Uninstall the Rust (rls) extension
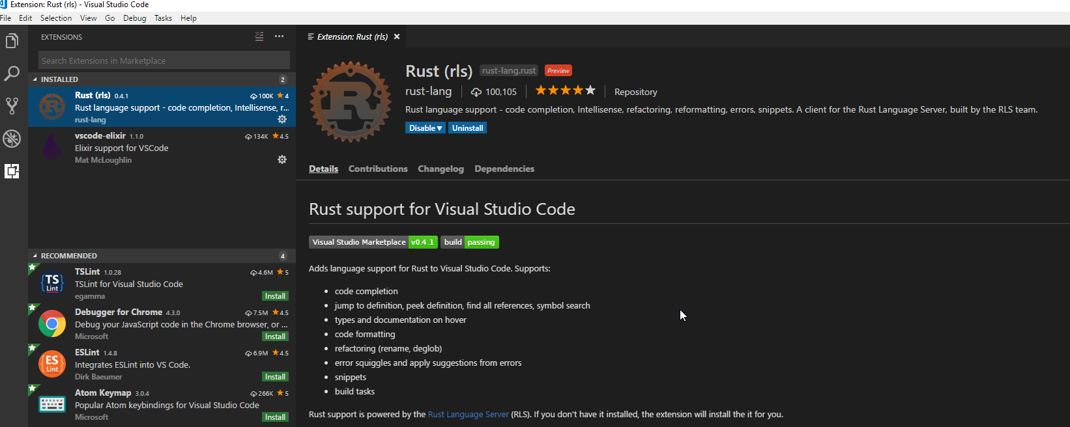This screenshot has width=1070, height=427. pos(468,128)
